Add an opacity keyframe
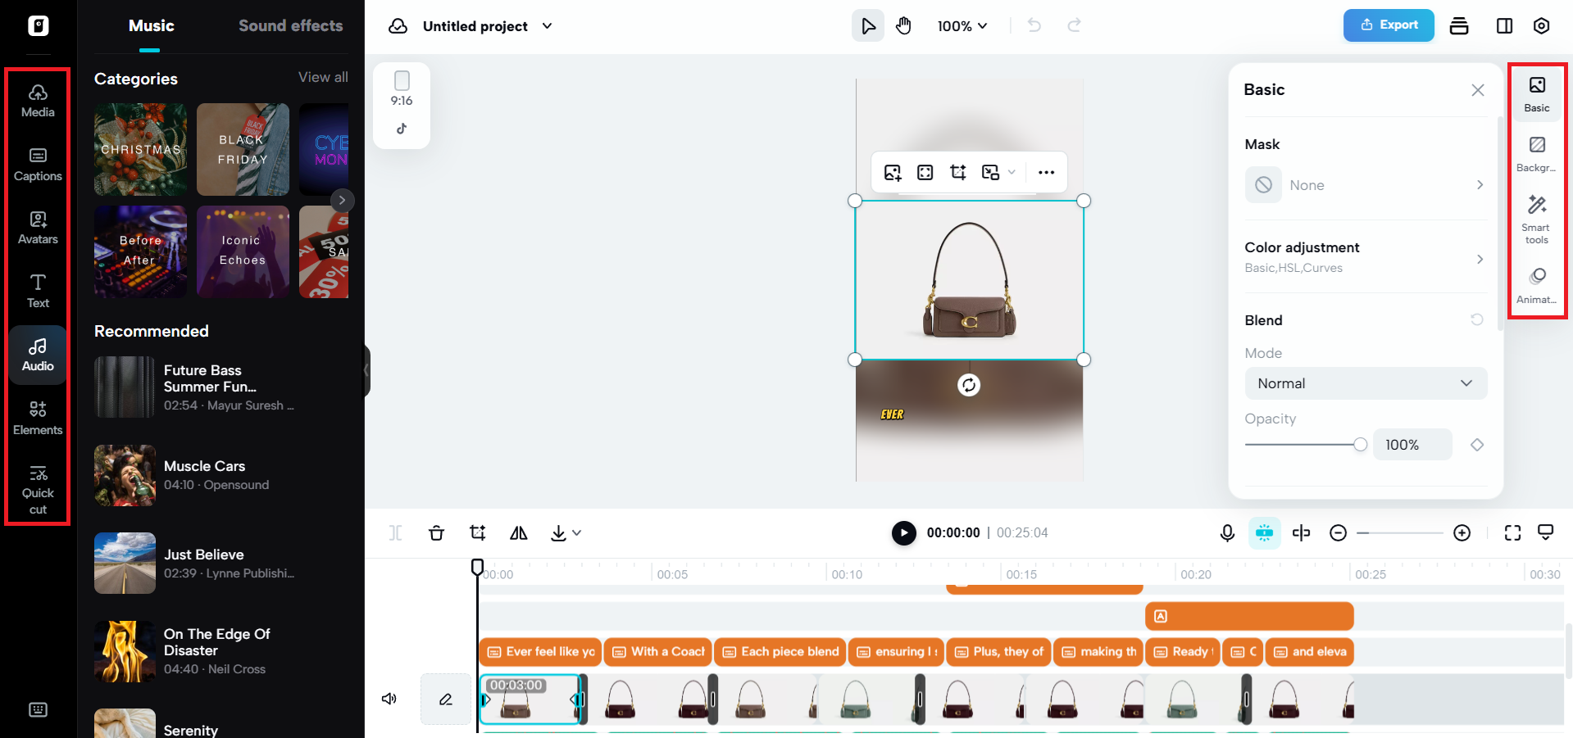Image resolution: width=1573 pixels, height=738 pixels. (1477, 445)
